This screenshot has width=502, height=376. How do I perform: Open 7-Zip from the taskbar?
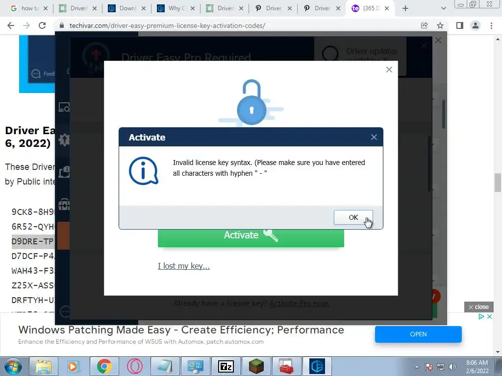[x=226, y=366]
